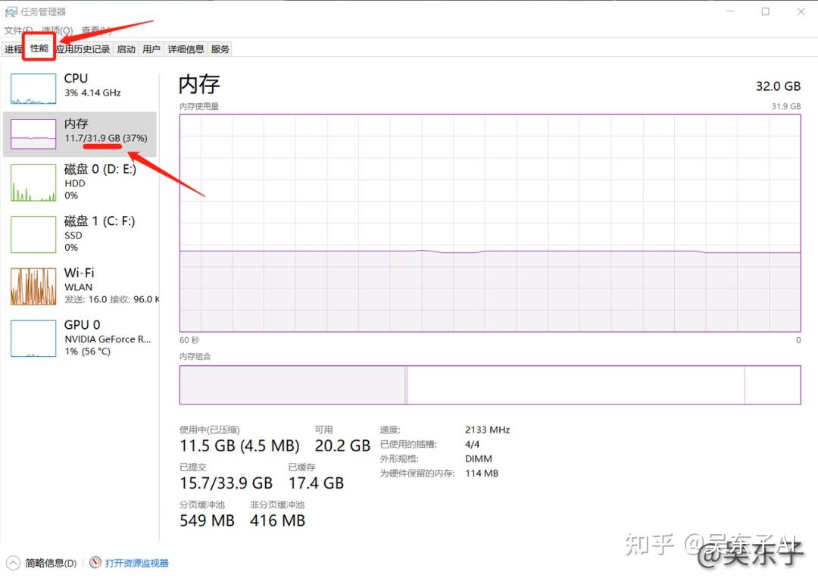Switch to the 应用历史记录 tab
This screenshot has height=578, width=818.
pyautogui.click(x=83, y=49)
